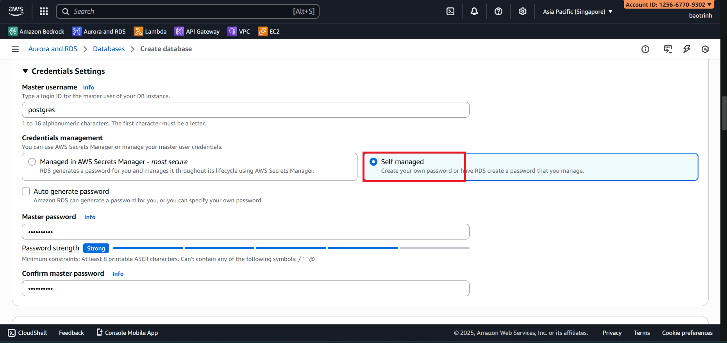
Task: Click Info link next to Master username
Action: coord(88,88)
